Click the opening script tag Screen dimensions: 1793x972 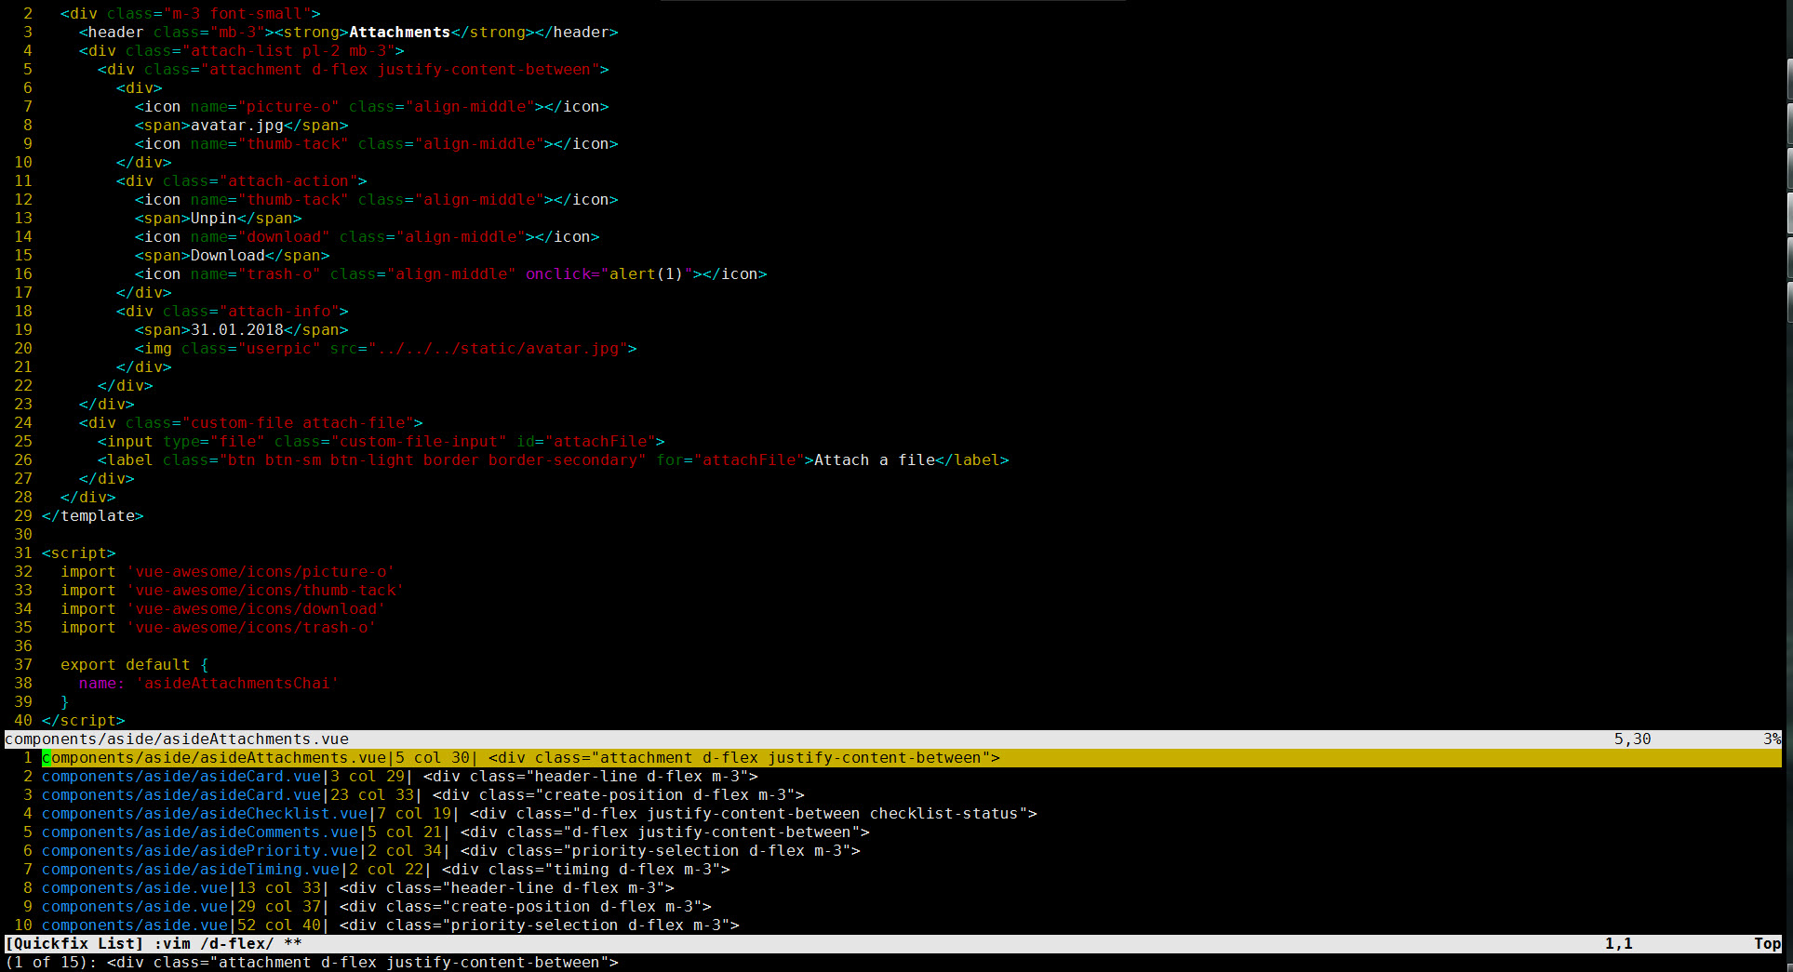click(79, 553)
